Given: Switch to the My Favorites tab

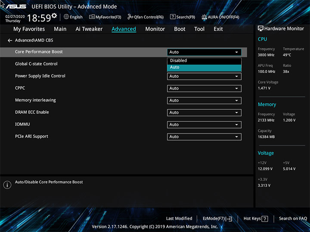Looking at the screenshot, I should point(29,29).
